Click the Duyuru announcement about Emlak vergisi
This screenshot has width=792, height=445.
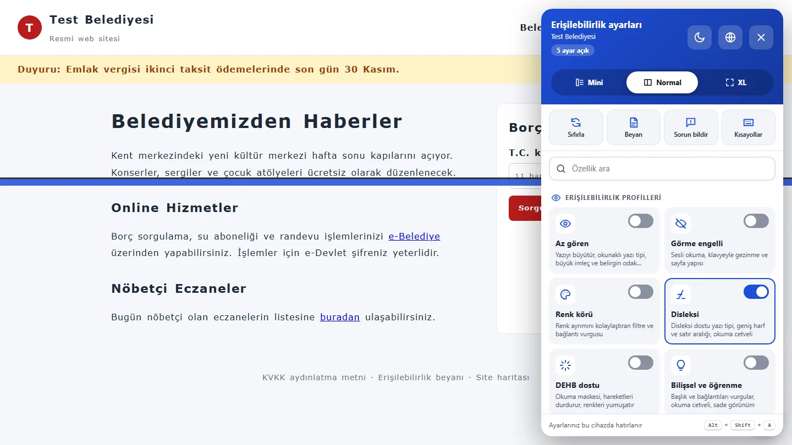point(208,69)
